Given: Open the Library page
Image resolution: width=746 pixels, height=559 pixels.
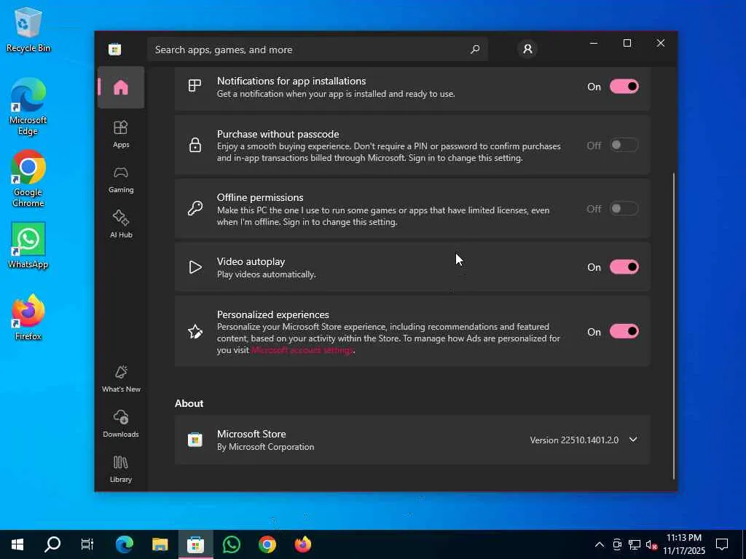Looking at the screenshot, I should tap(121, 469).
